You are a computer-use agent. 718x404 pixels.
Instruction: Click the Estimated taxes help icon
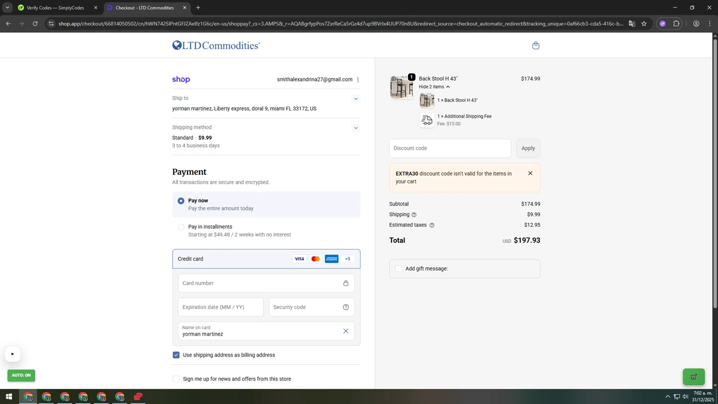(x=432, y=225)
